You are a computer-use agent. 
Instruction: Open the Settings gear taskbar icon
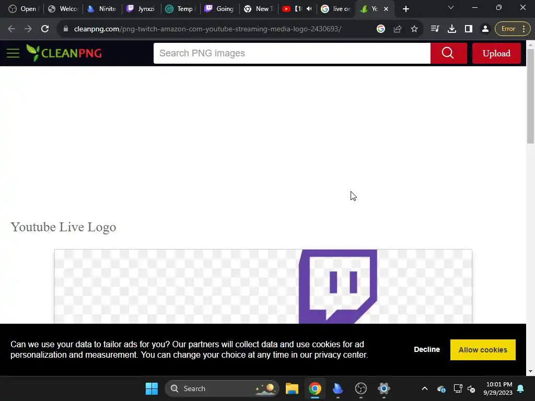pyautogui.click(x=384, y=388)
